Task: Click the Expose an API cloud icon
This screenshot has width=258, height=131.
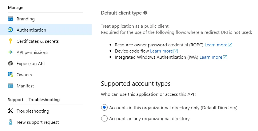Action: pyautogui.click(x=11, y=64)
